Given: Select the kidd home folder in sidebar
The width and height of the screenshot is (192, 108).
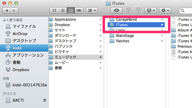Looking at the screenshot, I should 24,48.
